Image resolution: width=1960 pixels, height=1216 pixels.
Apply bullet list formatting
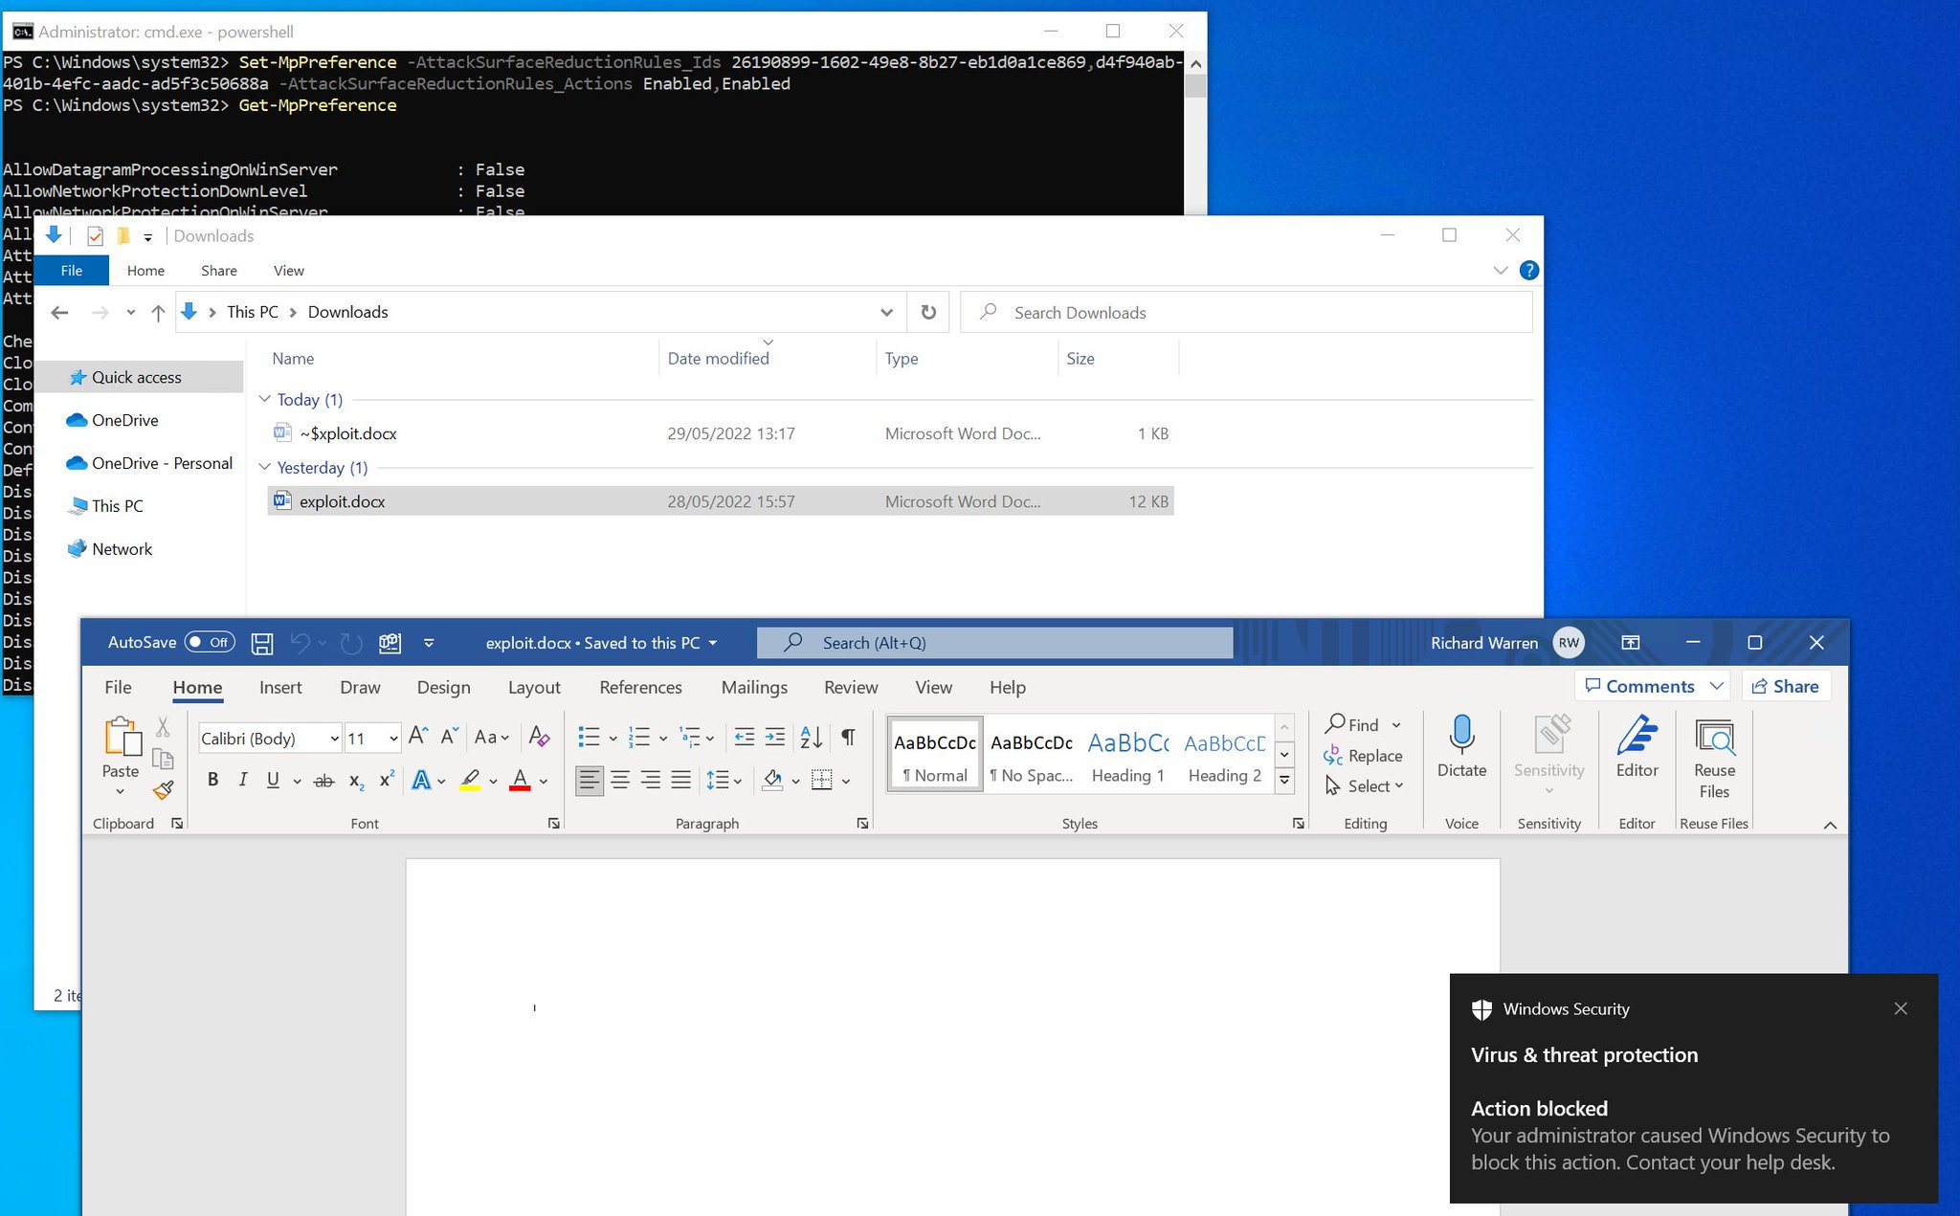click(589, 737)
